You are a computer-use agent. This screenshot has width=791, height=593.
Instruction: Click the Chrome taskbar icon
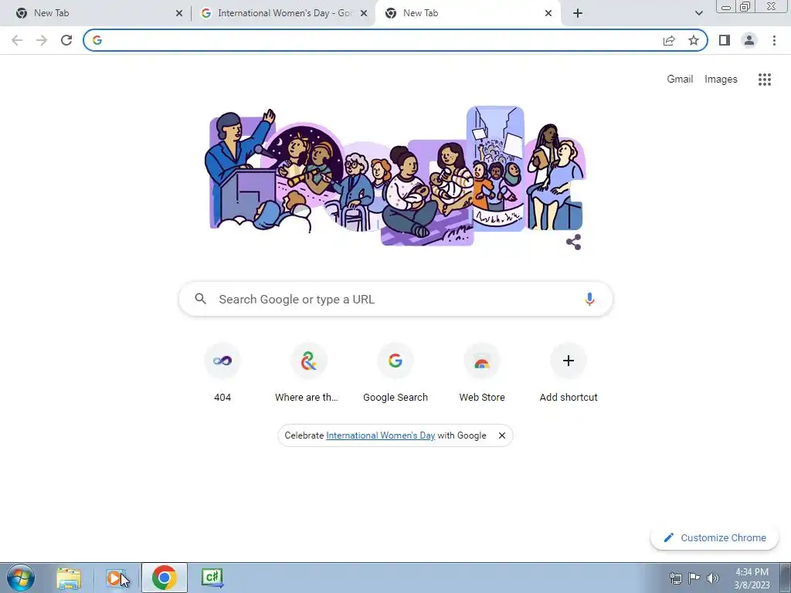[164, 578]
